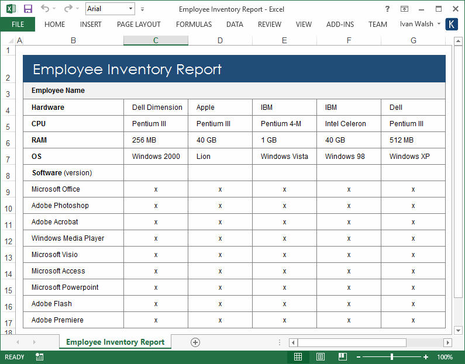Switch to the PAGE LAYOUT tab
Viewport: 465px width, 364px height.
[x=139, y=25]
